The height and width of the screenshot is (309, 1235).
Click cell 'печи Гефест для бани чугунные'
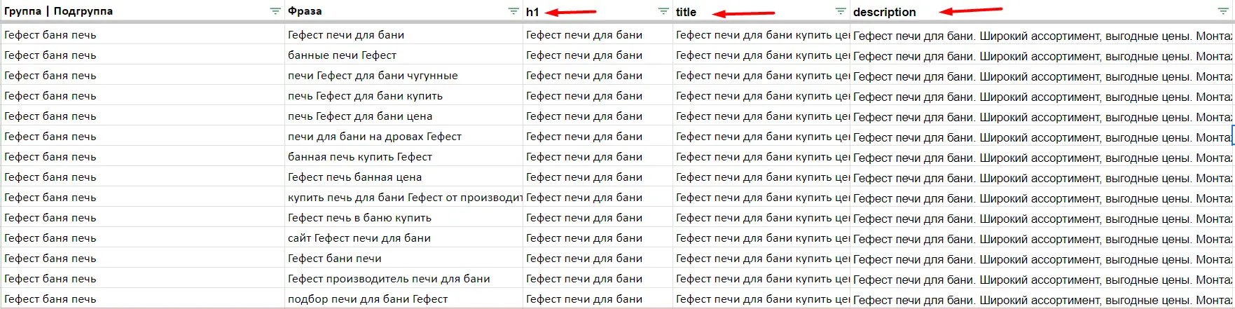pos(373,76)
